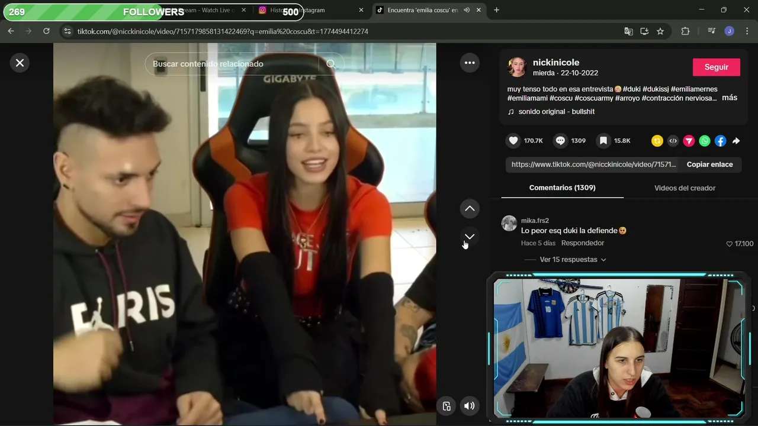Open the nickinicole profile avatar
The width and height of the screenshot is (758, 426).
(517, 67)
